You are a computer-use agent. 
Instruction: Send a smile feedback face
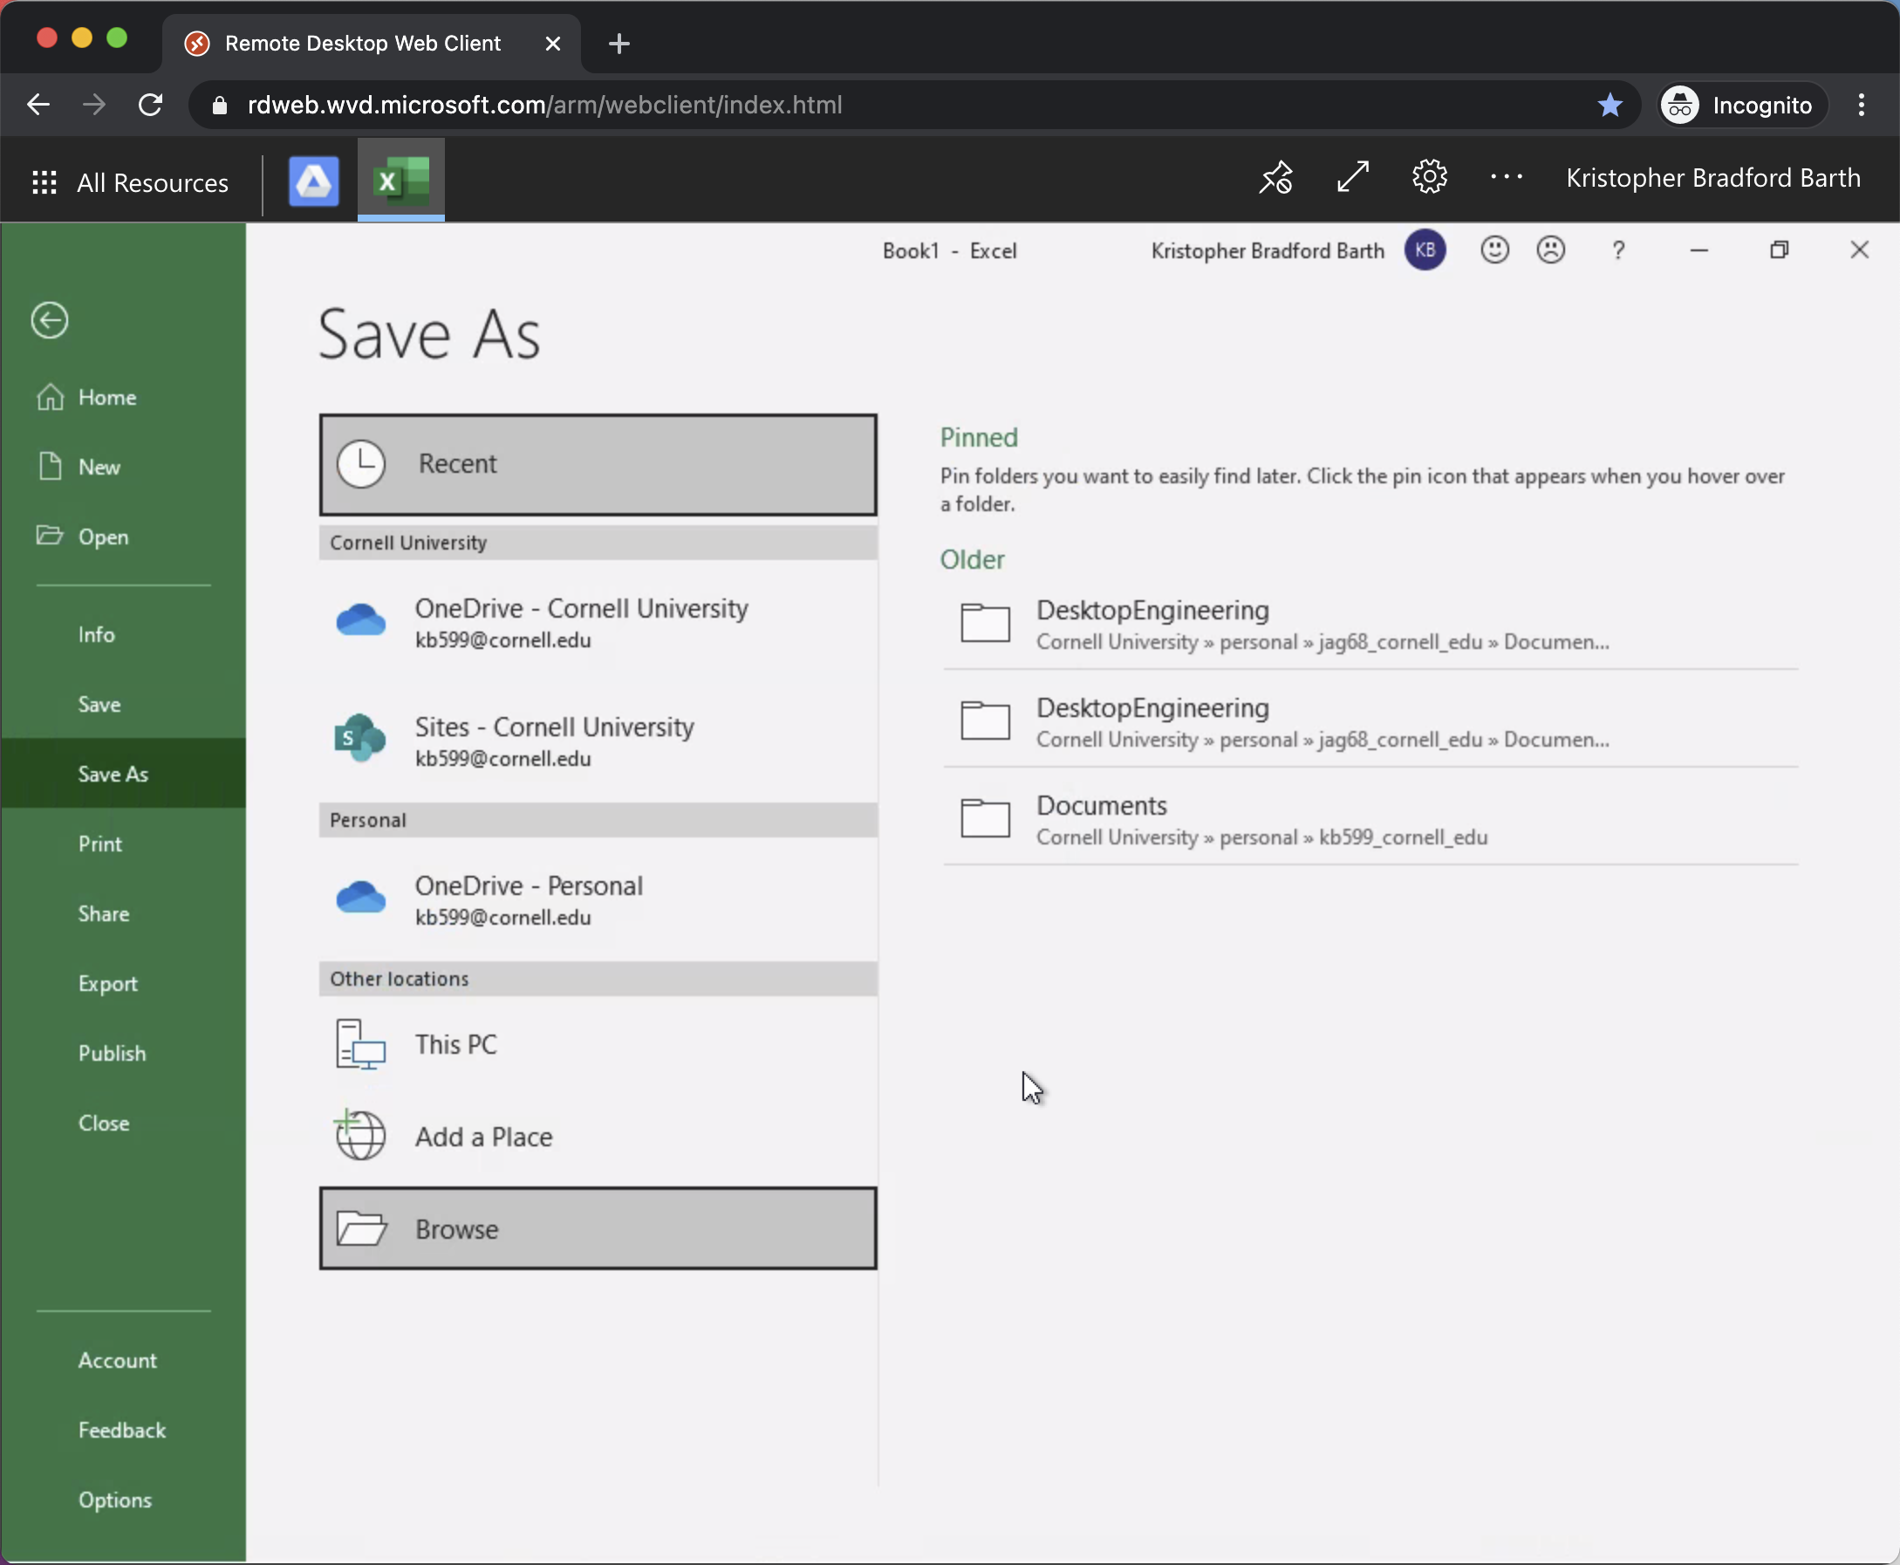tap(1494, 249)
